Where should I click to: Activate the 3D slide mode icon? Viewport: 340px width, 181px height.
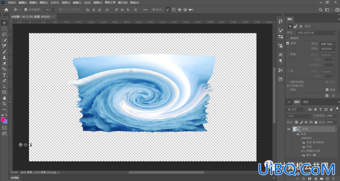pos(185,10)
